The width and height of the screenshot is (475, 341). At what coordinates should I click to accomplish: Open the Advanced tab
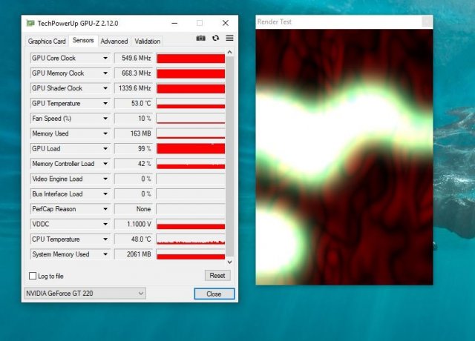(114, 42)
